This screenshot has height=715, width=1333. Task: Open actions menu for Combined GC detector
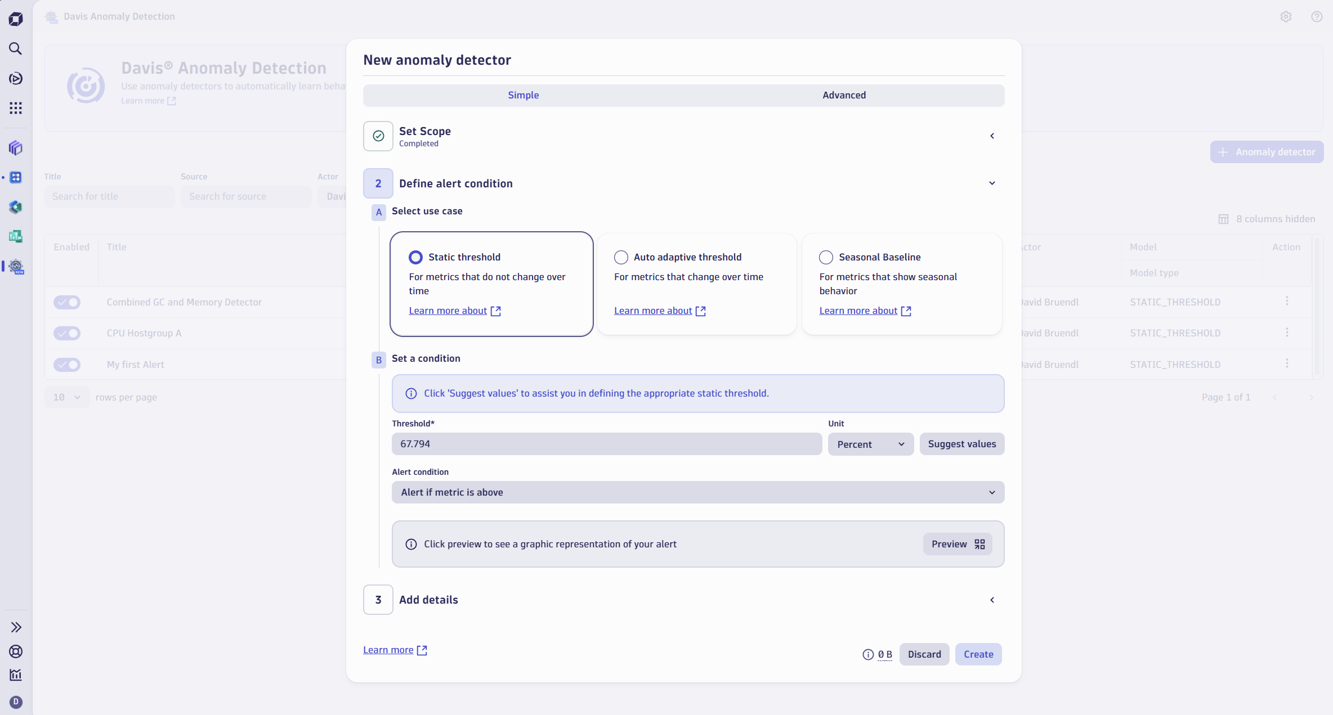[1287, 302]
